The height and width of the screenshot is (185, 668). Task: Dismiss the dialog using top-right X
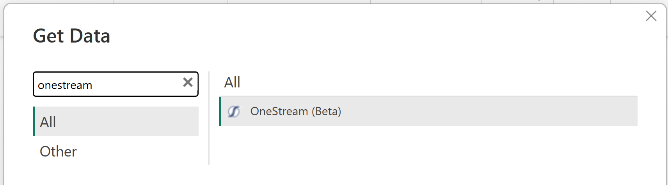651,16
